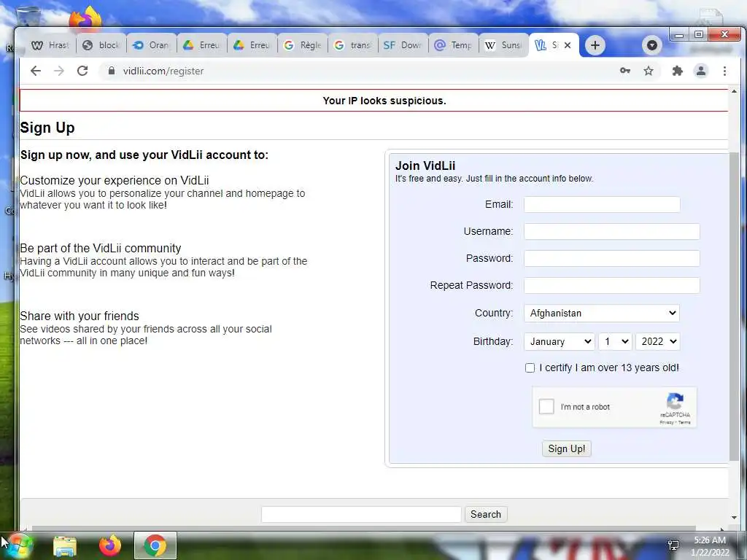The height and width of the screenshot is (560, 747).
Task: Click the address bar URL
Action: (163, 71)
